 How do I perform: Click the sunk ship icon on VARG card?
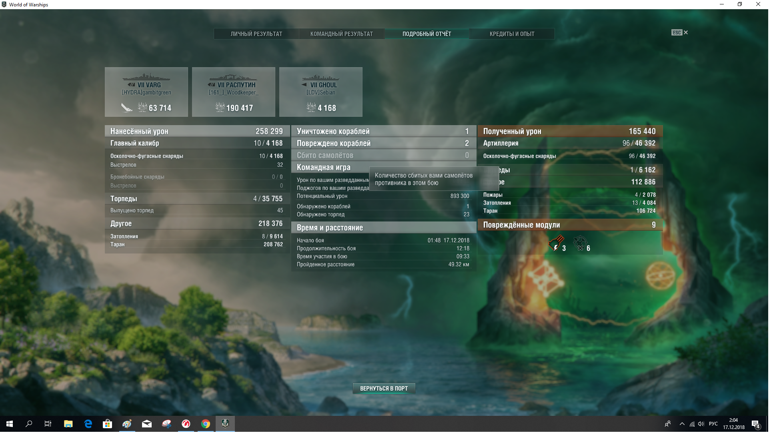click(x=127, y=108)
